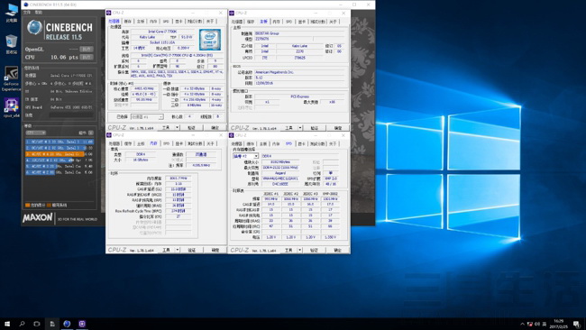Click the JEDEC #1 column header in SPD

pyautogui.click(x=270, y=194)
